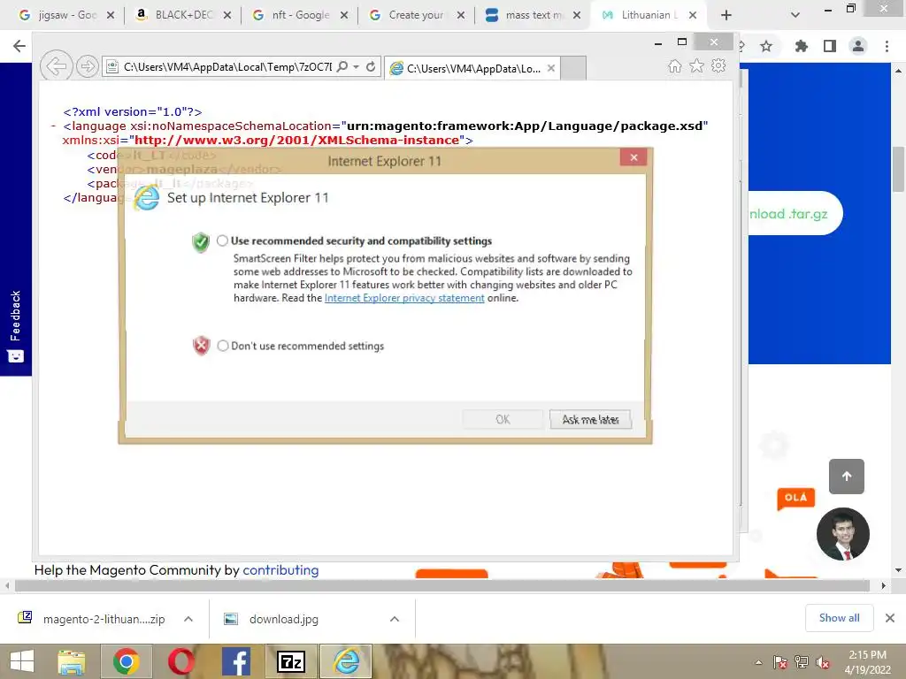
Task: Open the Internet Explorer privacy statement link
Action: [x=404, y=298]
